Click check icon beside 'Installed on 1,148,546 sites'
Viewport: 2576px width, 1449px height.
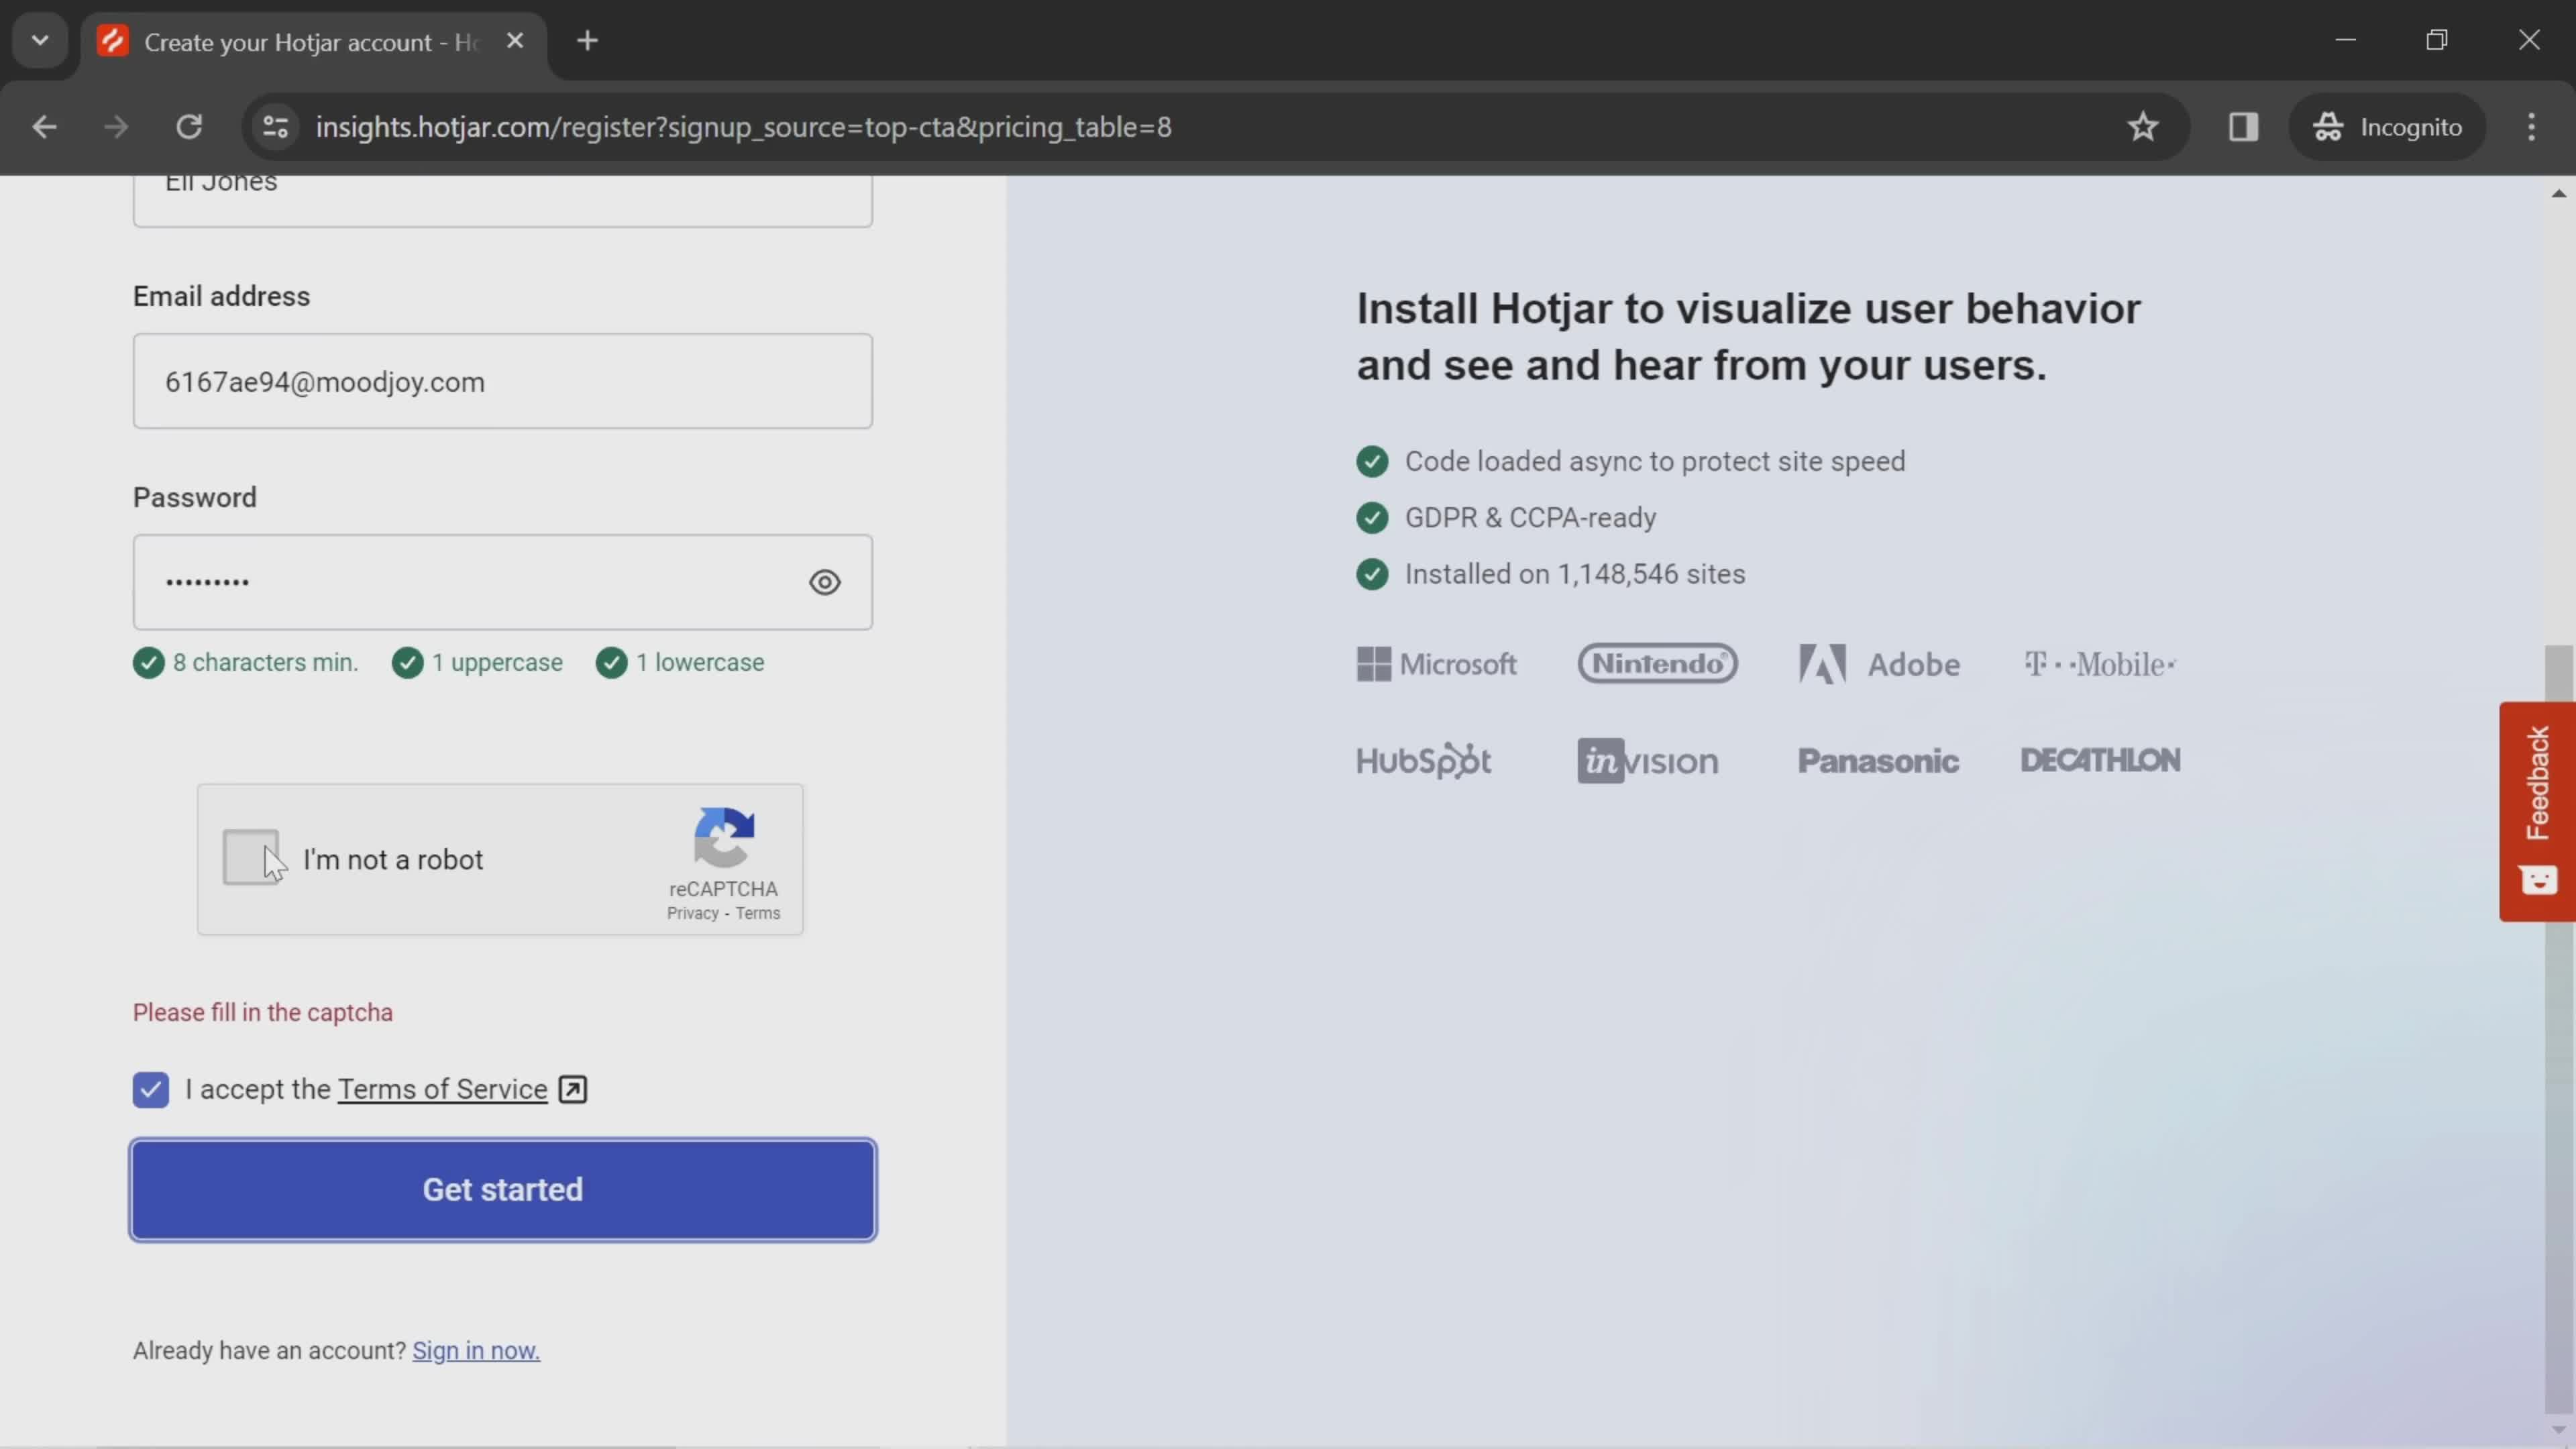(x=1372, y=574)
